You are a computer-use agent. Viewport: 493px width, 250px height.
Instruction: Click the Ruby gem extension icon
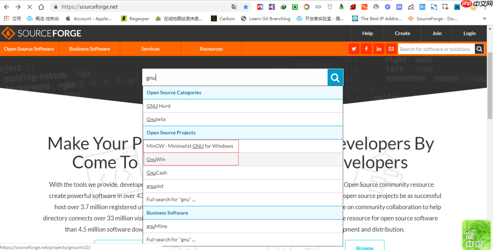click(352, 7)
